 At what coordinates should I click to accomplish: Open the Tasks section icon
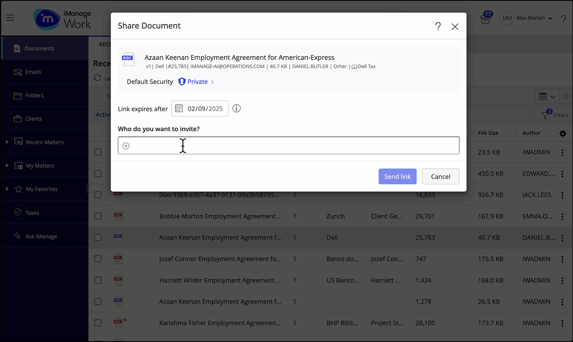(x=18, y=212)
